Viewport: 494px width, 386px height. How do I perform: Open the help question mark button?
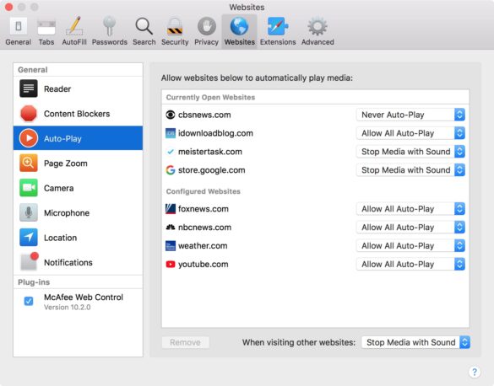[x=475, y=373]
